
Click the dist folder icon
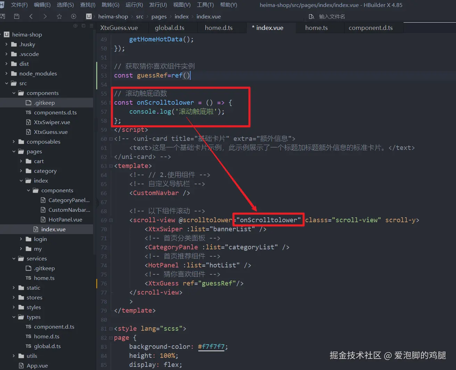coord(14,64)
